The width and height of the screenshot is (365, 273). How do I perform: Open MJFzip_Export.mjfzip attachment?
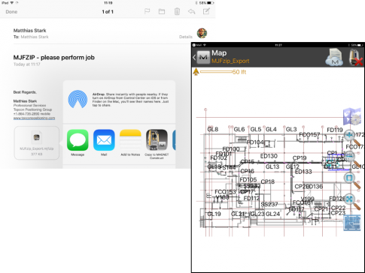37,142
